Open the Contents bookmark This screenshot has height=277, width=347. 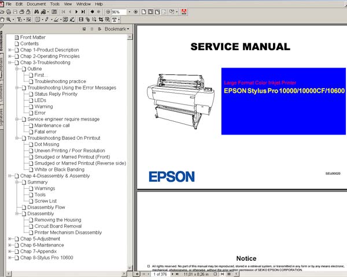click(29, 43)
